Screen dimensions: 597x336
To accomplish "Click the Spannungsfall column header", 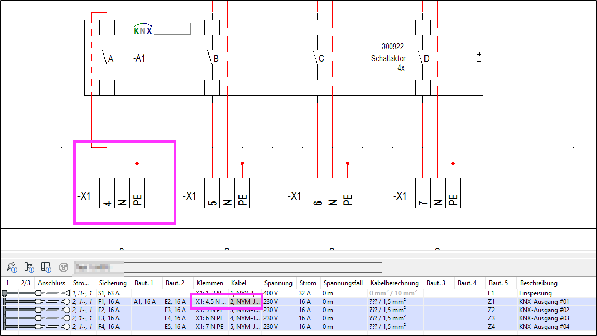I will click(x=343, y=283).
